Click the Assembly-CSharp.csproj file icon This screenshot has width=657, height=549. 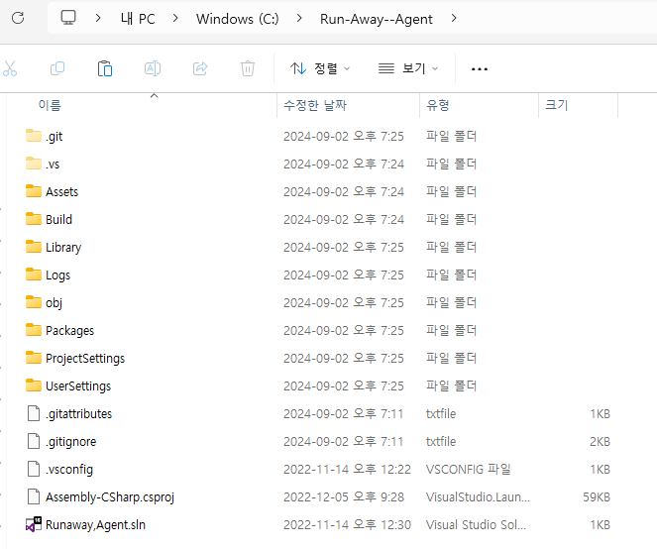(34, 496)
